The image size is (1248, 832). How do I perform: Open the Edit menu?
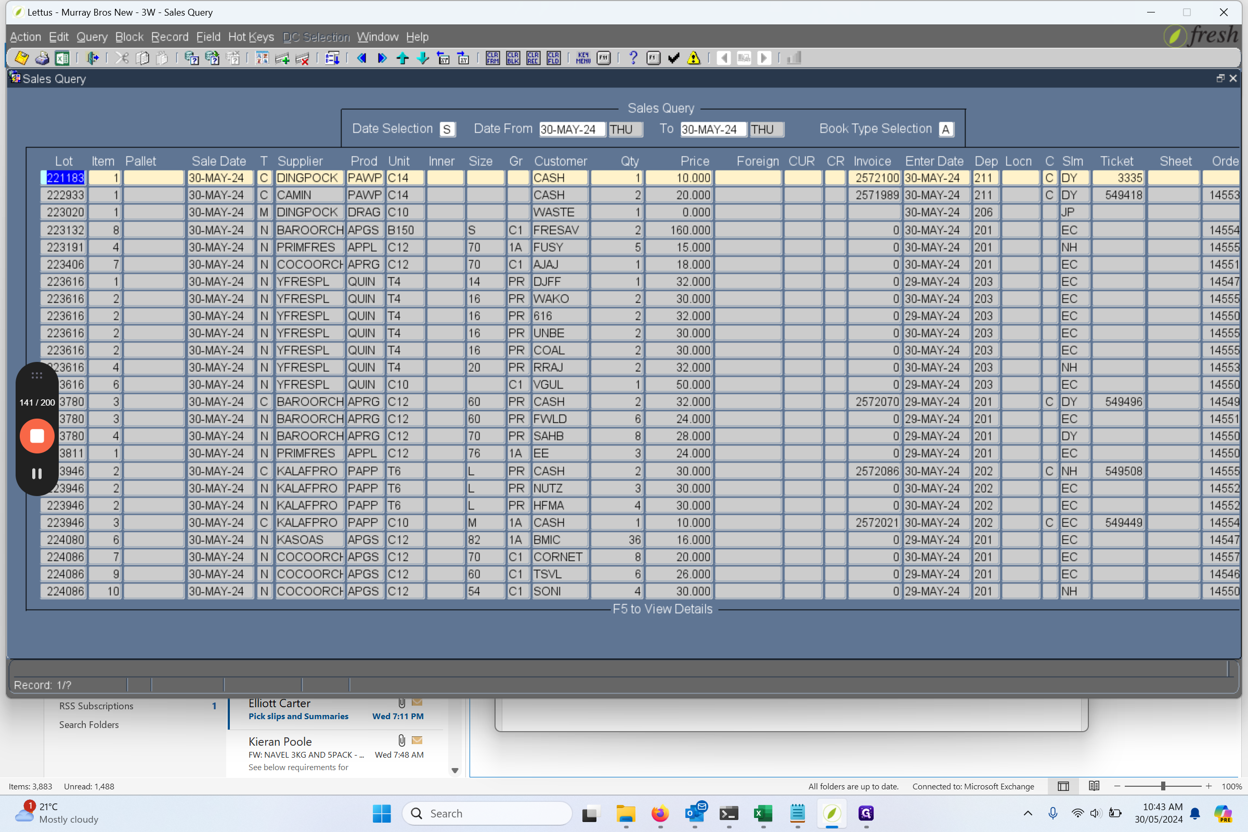[x=59, y=36]
